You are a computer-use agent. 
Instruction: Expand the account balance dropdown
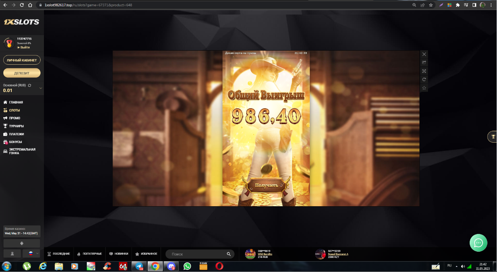41,88
